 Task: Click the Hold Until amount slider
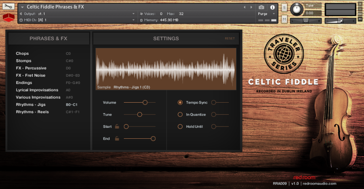tap(220, 127)
